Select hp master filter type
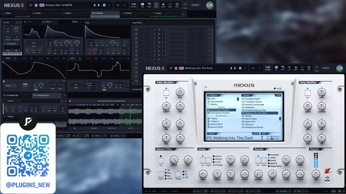 [168, 173]
